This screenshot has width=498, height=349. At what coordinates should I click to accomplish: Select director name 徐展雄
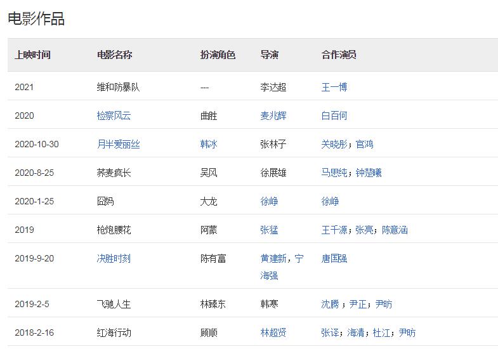tap(273, 173)
